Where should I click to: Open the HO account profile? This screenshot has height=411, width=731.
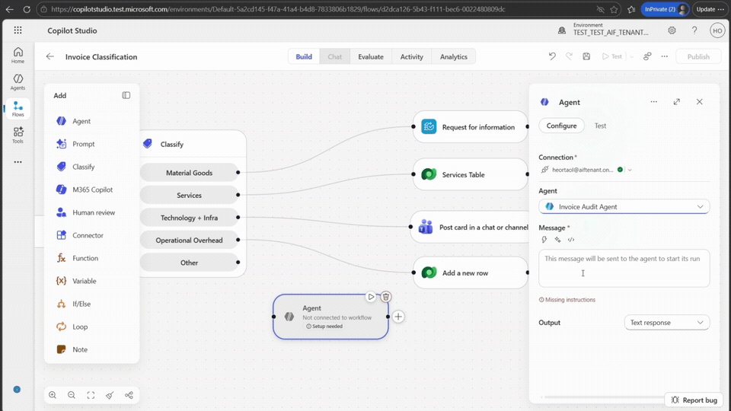(x=717, y=30)
